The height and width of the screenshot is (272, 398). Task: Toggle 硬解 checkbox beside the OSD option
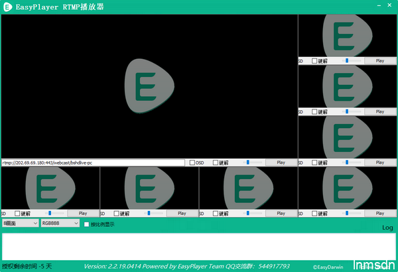[215, 163]
